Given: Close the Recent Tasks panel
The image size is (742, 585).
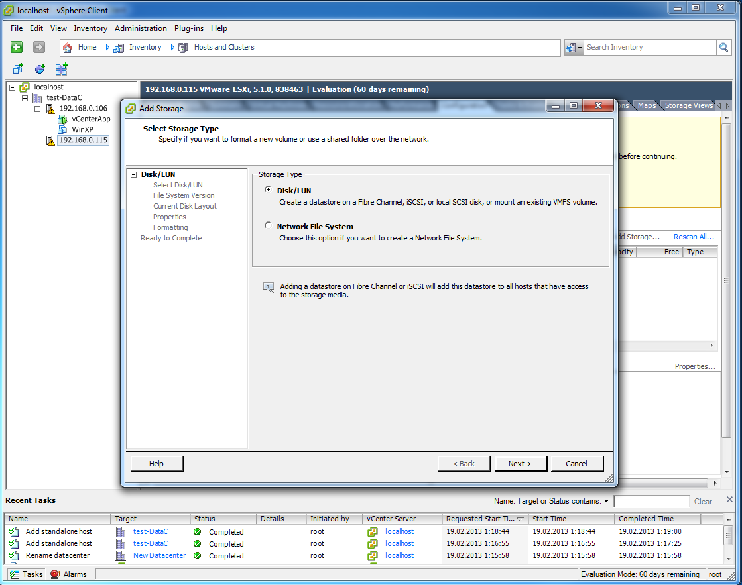Looking at the screenshot, I should pos(729,500).
